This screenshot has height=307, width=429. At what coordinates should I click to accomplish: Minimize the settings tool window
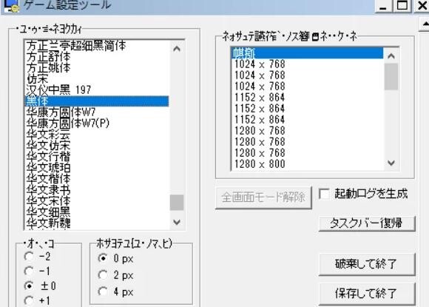pyautogui.click(x=383, y=5)
